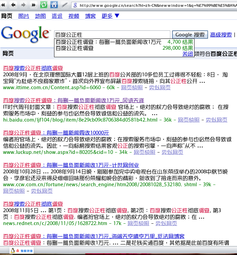Open the 图片 search tab
237x255 pixels.
24,16
